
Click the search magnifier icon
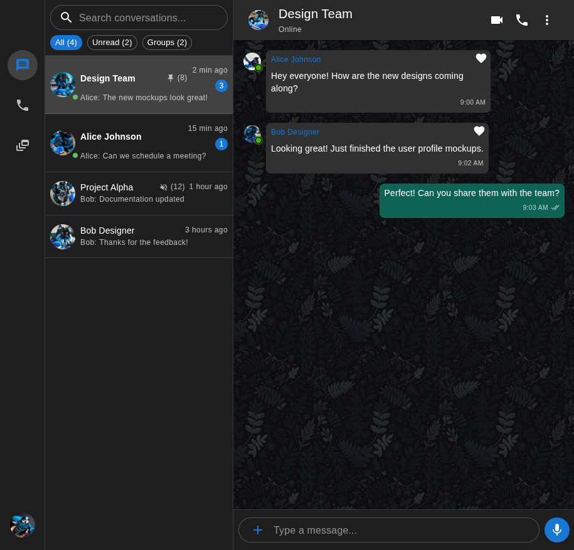(x=66, y=18)
